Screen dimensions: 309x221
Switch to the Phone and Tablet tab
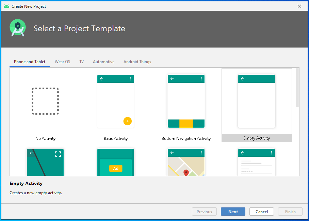click(x=30, y=62)
